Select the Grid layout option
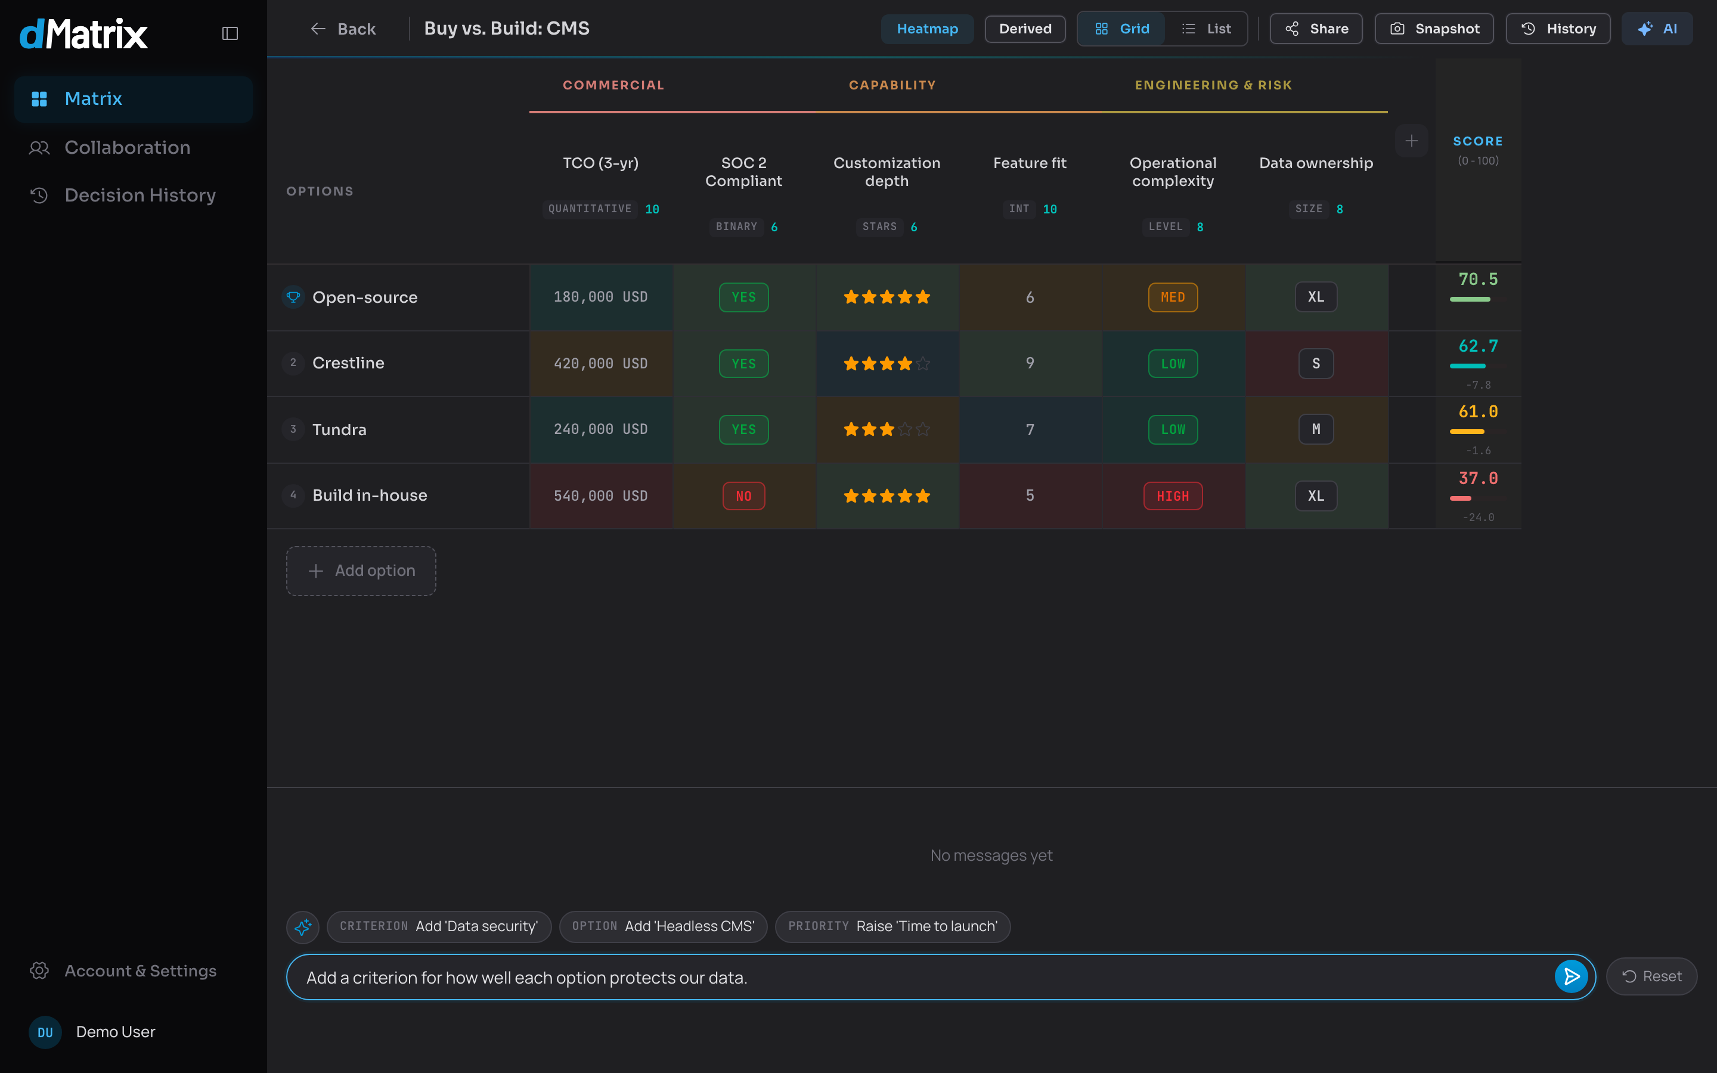Viewport: 1717px width, 1073px height. click(x=1122, y=29)
